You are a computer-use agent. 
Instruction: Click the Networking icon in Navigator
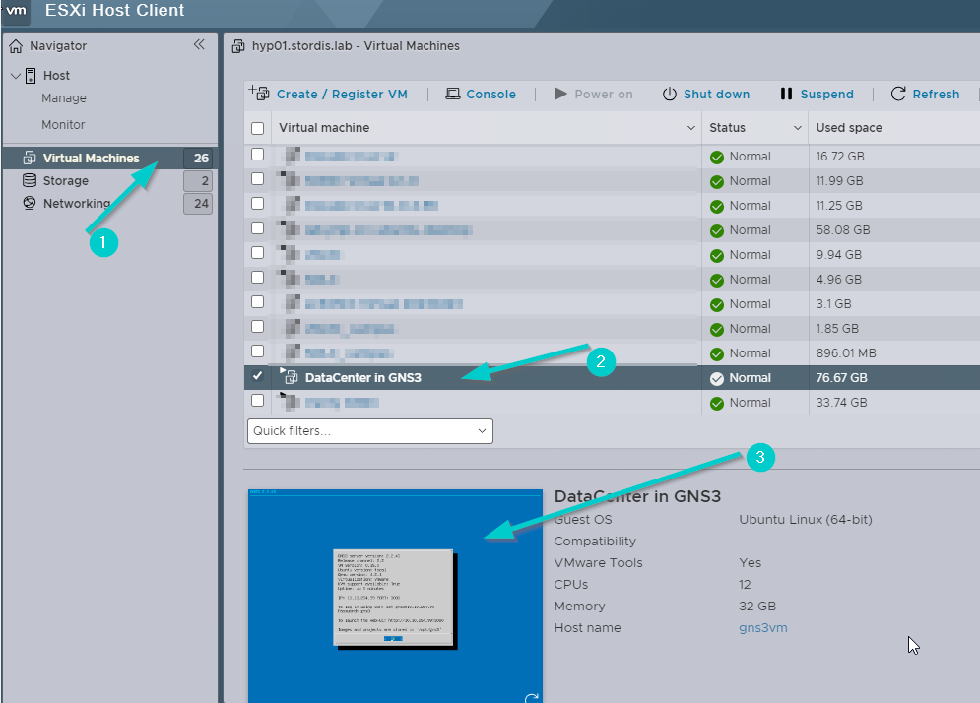coord(30,204)
